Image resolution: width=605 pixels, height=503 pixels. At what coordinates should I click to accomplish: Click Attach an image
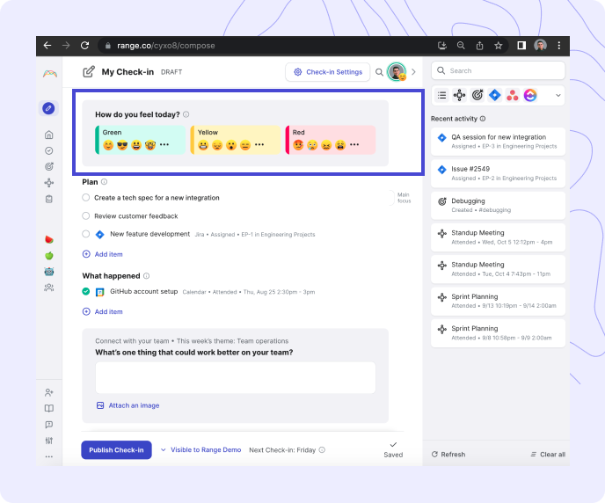[x=128, y=405]
